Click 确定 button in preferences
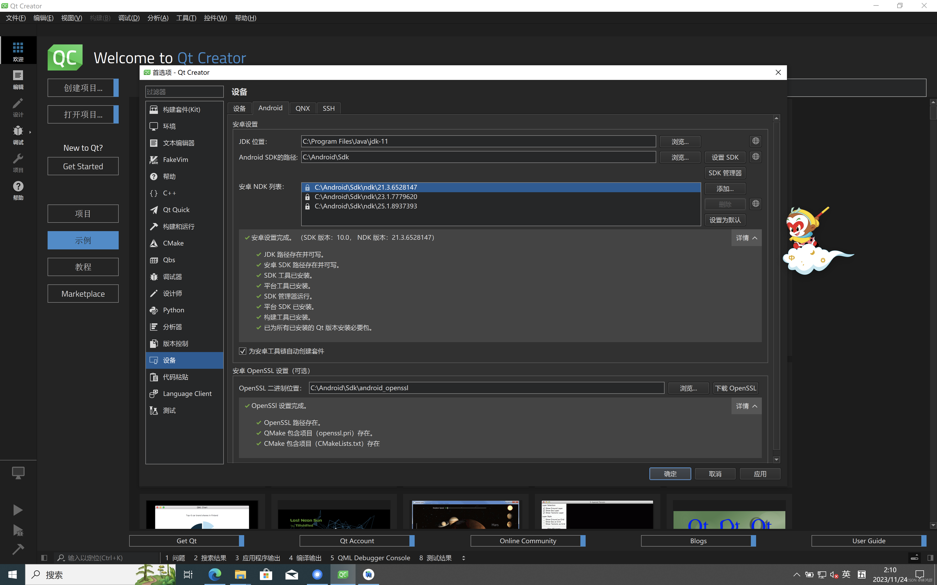The height and width of the screenshot is (585, 937). tap(670, 474)
